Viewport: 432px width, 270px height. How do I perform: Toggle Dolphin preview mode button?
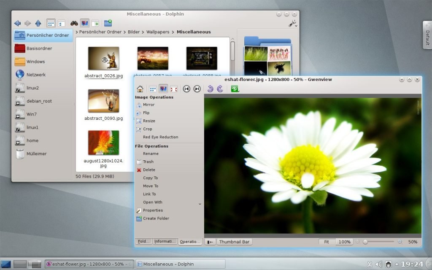84,23
